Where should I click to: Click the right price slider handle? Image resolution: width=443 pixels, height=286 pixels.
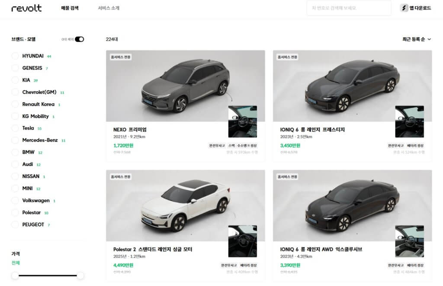pos(80,276)
